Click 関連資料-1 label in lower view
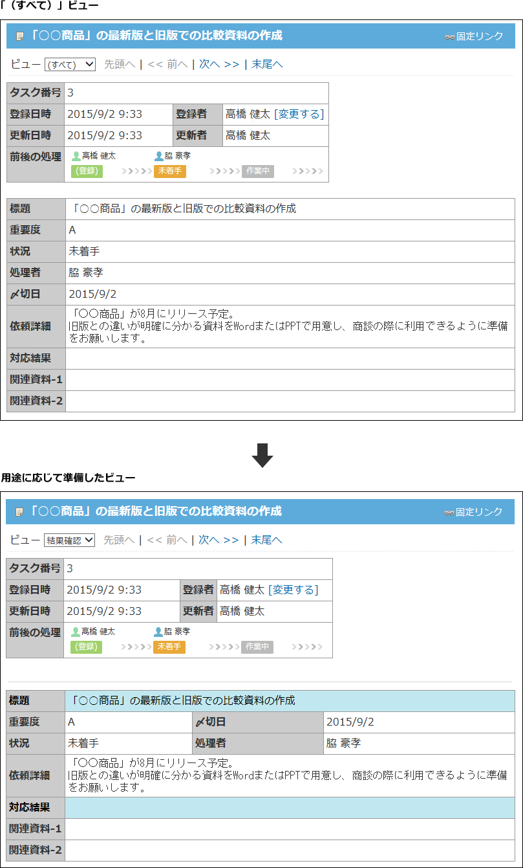523x868 pixels. click(x=36, y=829)
